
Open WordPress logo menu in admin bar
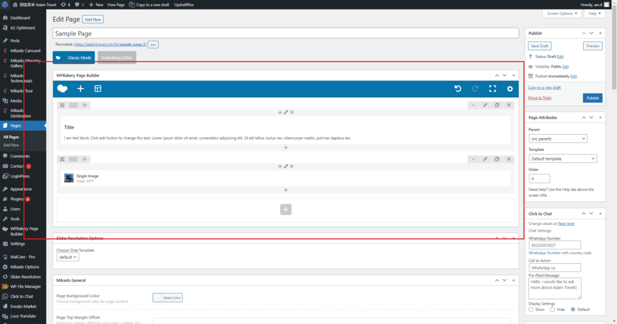pos(5,5)
